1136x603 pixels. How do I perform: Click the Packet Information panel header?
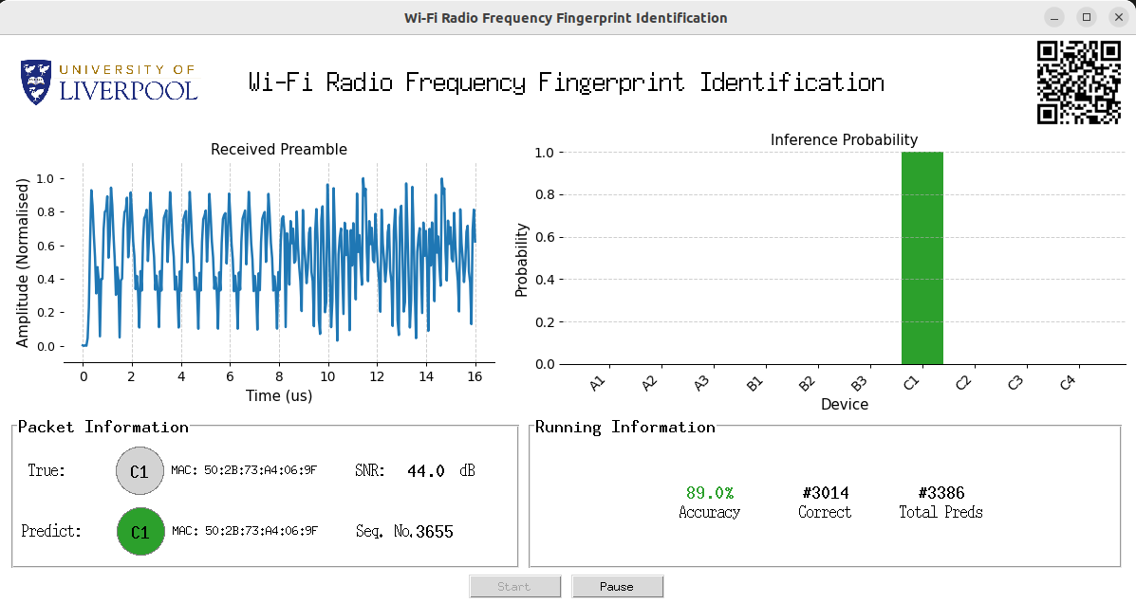tap(101, 427)
